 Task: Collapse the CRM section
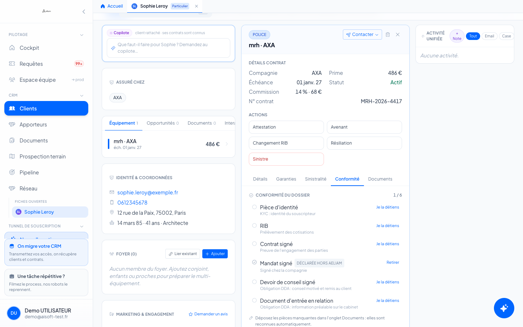tap(82, 96)
